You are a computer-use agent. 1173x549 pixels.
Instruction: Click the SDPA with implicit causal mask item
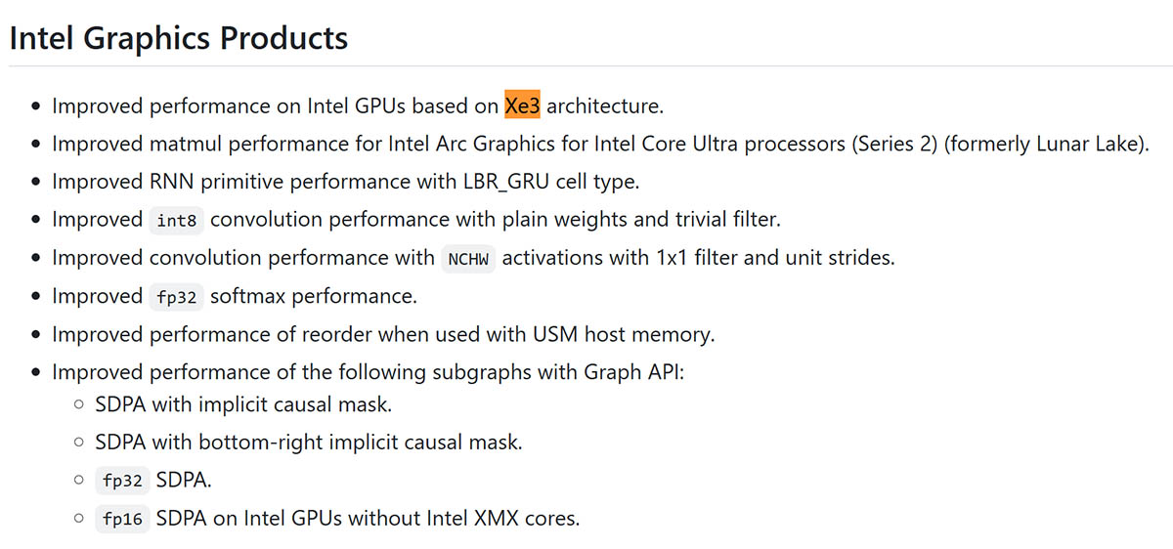[243, 403]
